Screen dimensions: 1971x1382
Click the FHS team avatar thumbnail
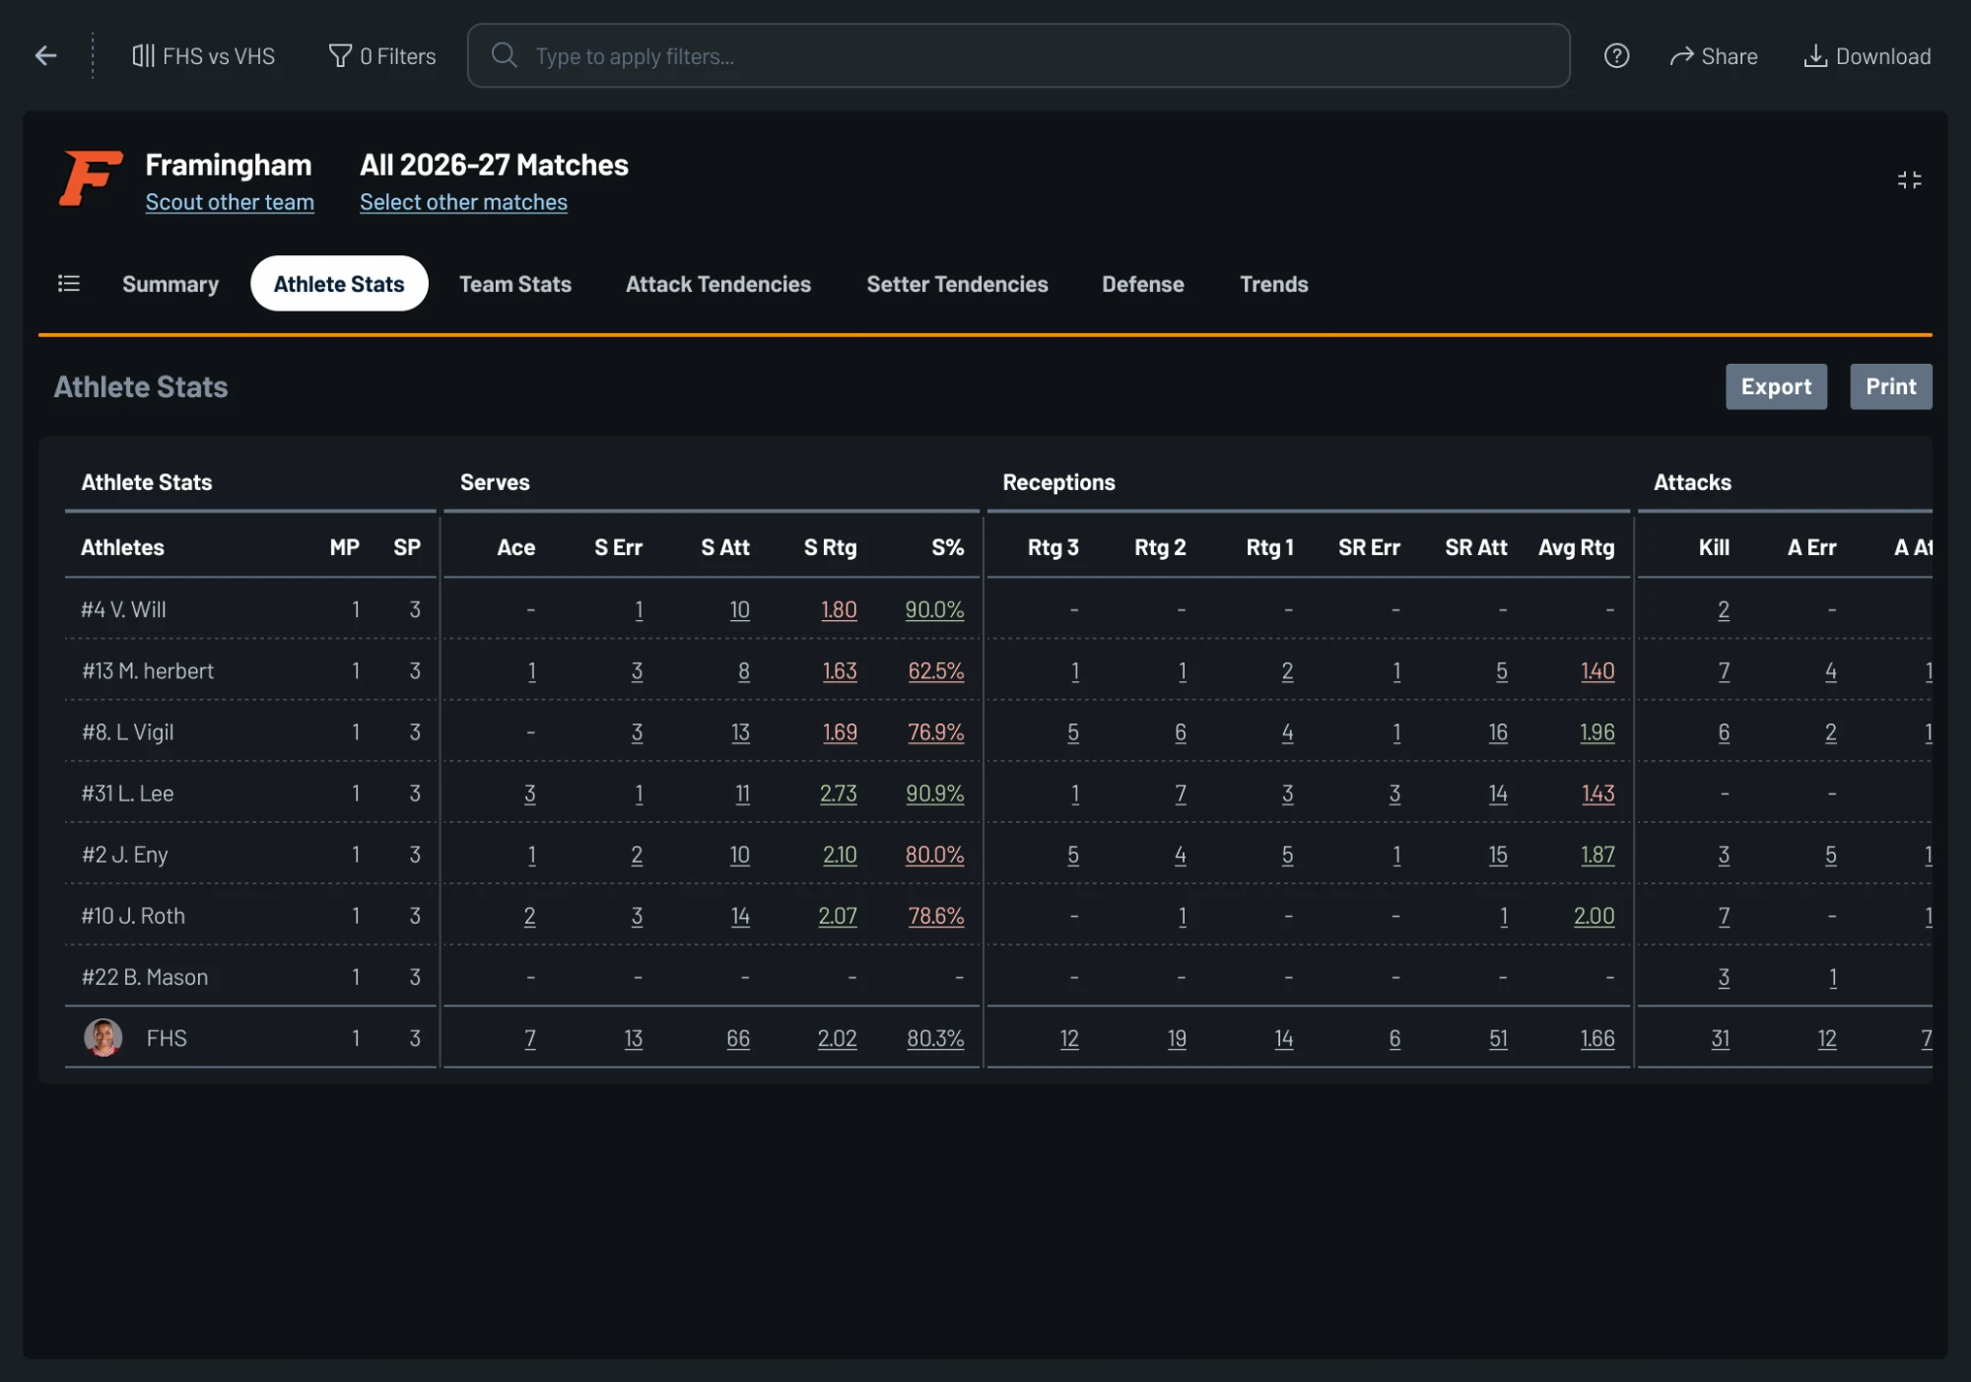point(102,1037)
